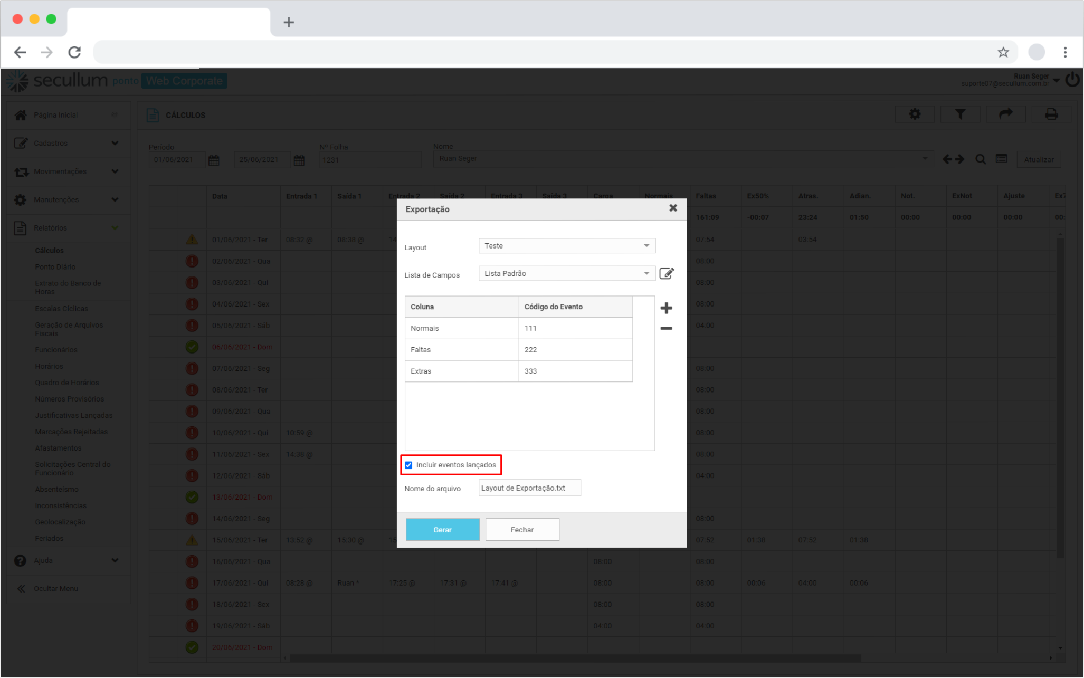
Task: Uncheck Incluir eventos lançados checkbox
Action: pyautogui.click(x=408, y=465)
